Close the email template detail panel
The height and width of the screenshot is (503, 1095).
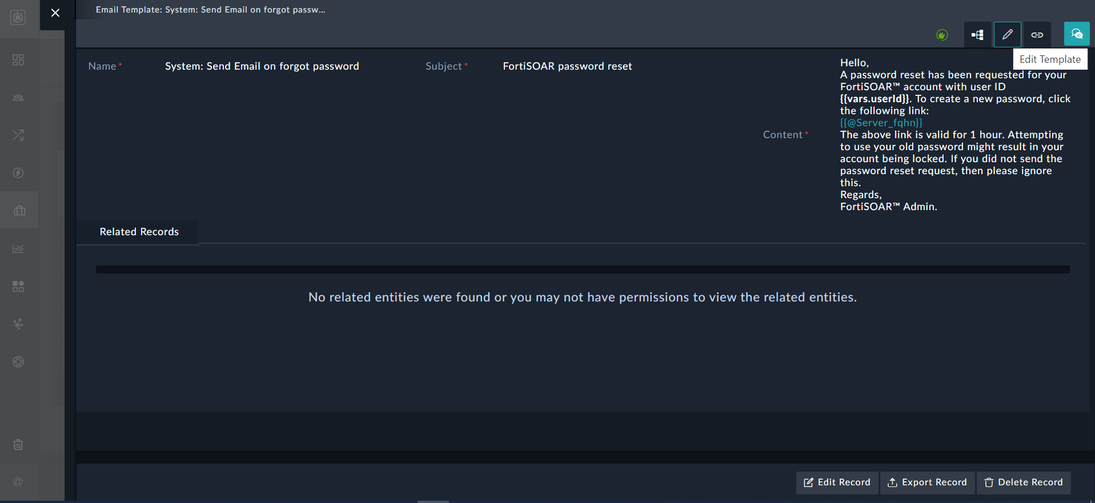[55, 13]
